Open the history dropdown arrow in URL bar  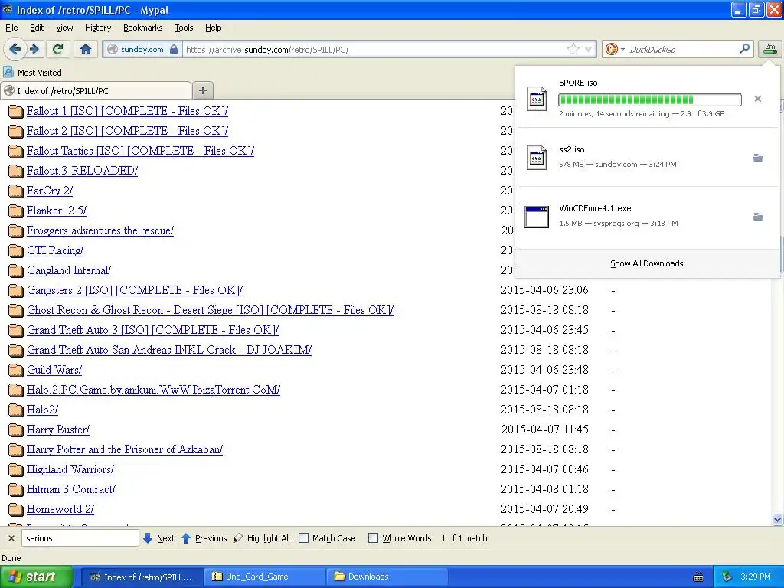(x=588, y=49)
